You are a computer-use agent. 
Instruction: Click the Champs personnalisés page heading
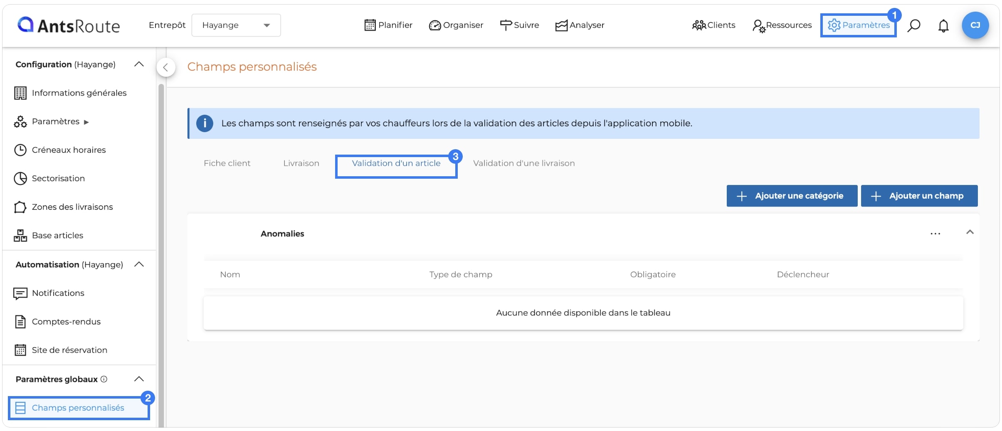(252, 66)
